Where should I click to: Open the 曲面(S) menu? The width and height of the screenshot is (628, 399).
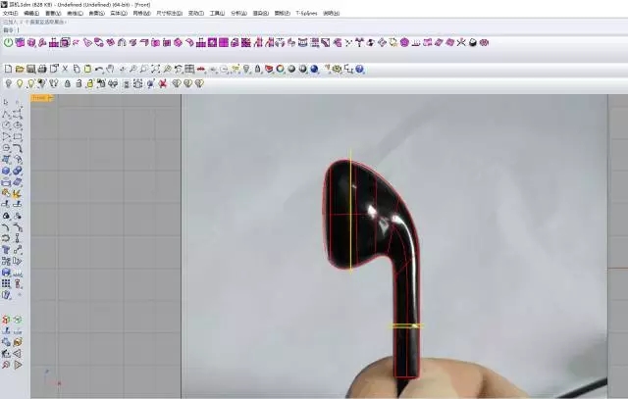tap(96, 13)
